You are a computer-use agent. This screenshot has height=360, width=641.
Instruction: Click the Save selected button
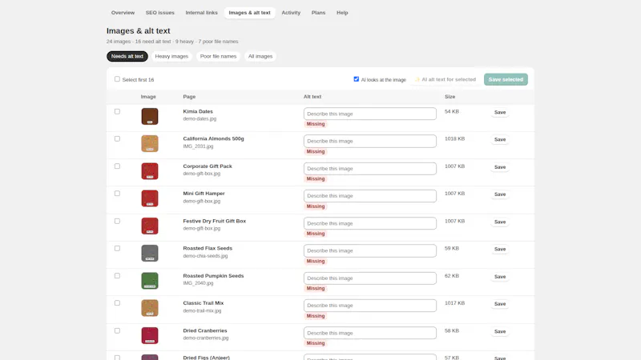pos(506,79)
